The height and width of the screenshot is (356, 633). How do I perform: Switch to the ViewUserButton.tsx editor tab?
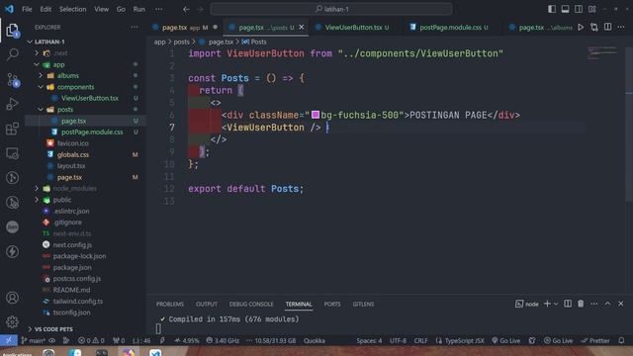[354, 28]
